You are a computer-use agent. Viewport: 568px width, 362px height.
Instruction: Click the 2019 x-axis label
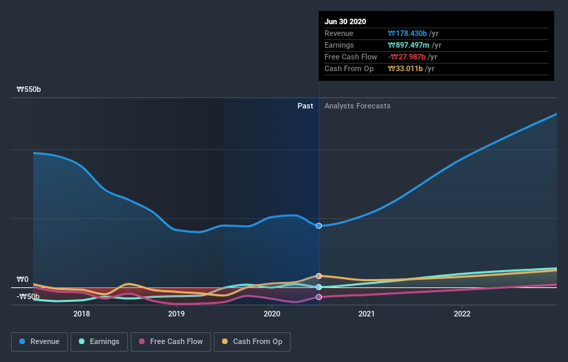[176, 314]
